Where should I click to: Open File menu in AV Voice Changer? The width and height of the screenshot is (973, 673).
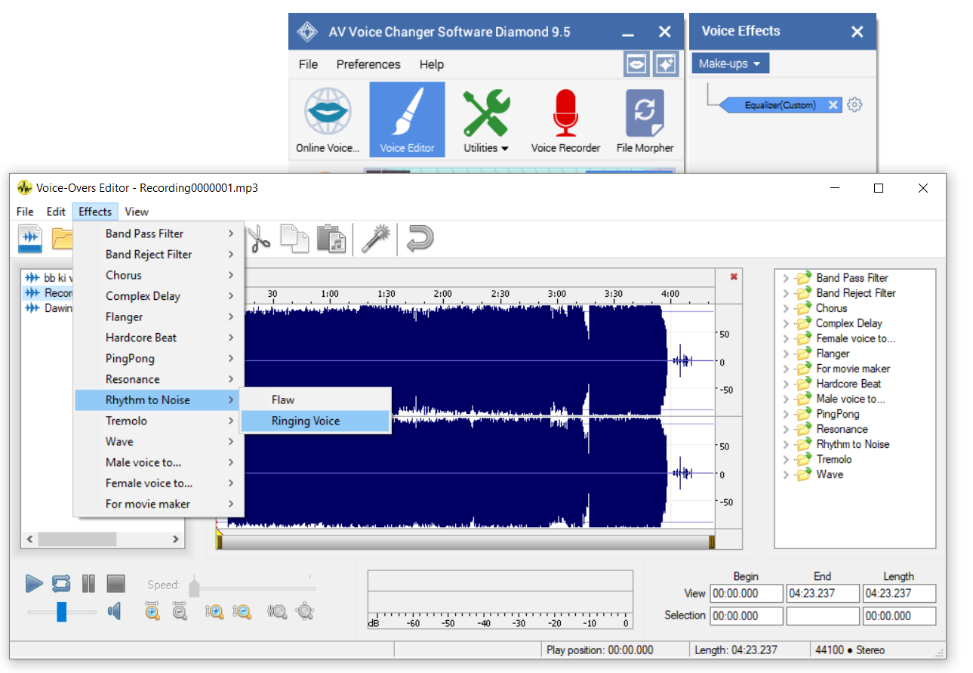tap(308, 64)
